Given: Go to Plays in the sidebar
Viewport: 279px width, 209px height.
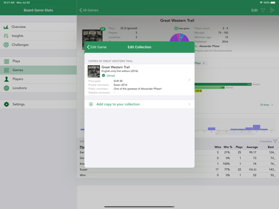Looking at the screenshot, I should 38,61.
